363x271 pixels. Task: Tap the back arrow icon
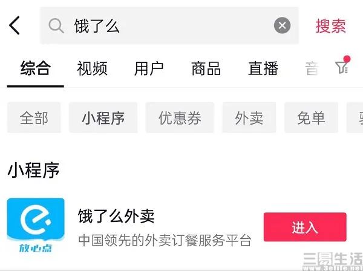tap(15, 25)
